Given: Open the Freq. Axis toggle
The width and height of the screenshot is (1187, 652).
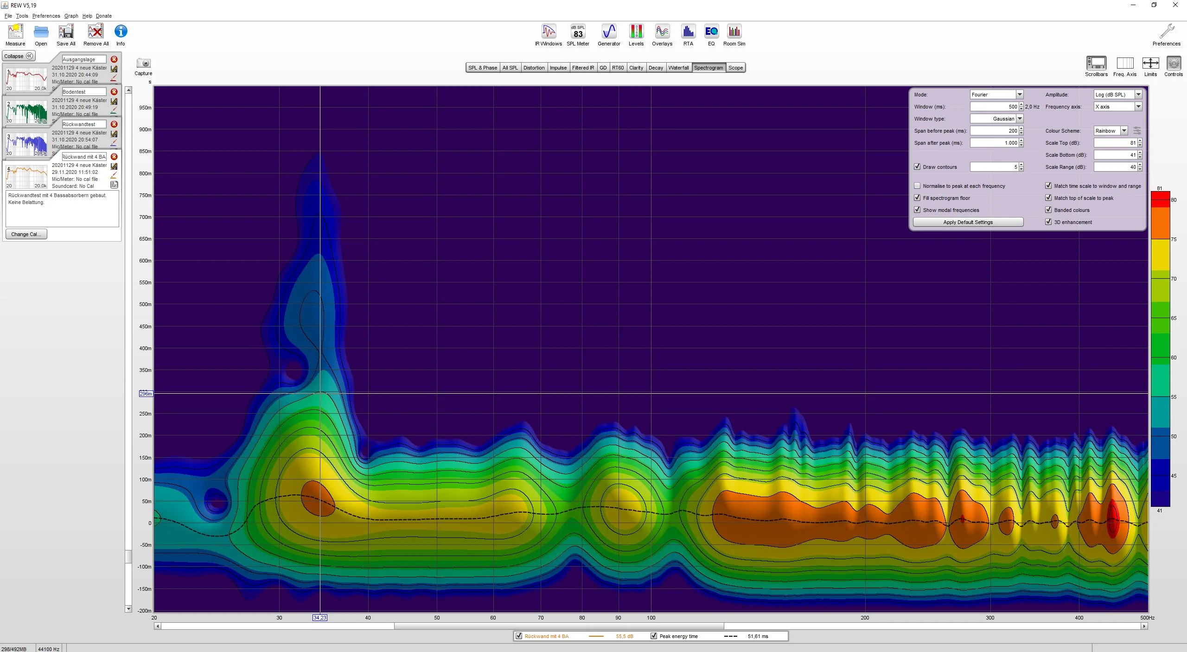Looking at the screenshot, I should point(1125,63).
